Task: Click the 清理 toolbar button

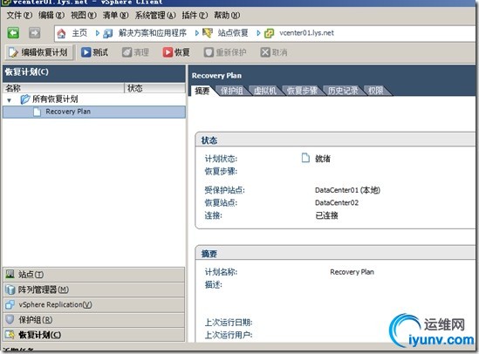Action: click(135, 52)
